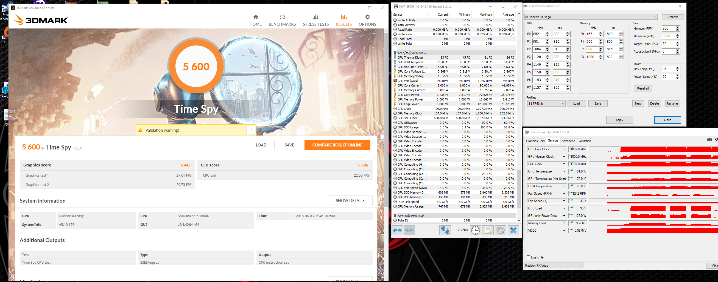Open the Home section in 3DMark

(255, 21)
